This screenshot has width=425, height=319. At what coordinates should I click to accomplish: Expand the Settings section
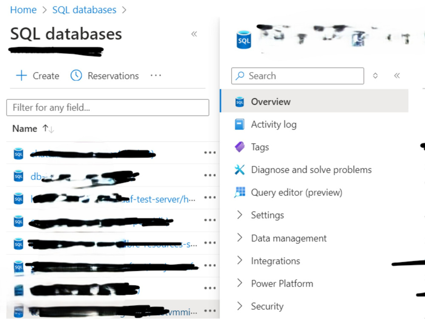pyautogui.click(x=240, y=214)
